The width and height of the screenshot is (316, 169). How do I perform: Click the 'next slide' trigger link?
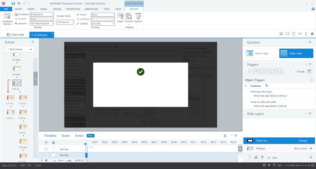[271, 102]
